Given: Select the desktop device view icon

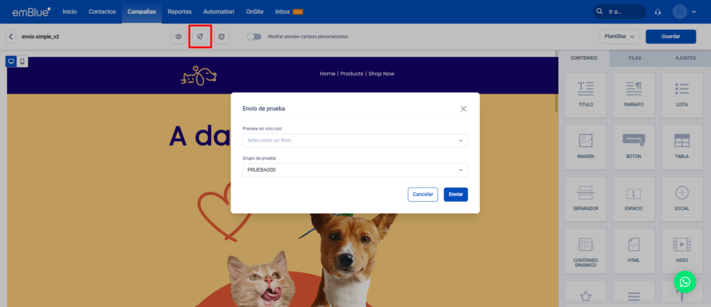Looking at the screenshot, I should [11, 62].
